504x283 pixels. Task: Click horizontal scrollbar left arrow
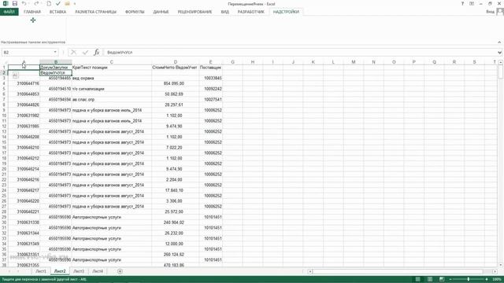tap(310, 271)
